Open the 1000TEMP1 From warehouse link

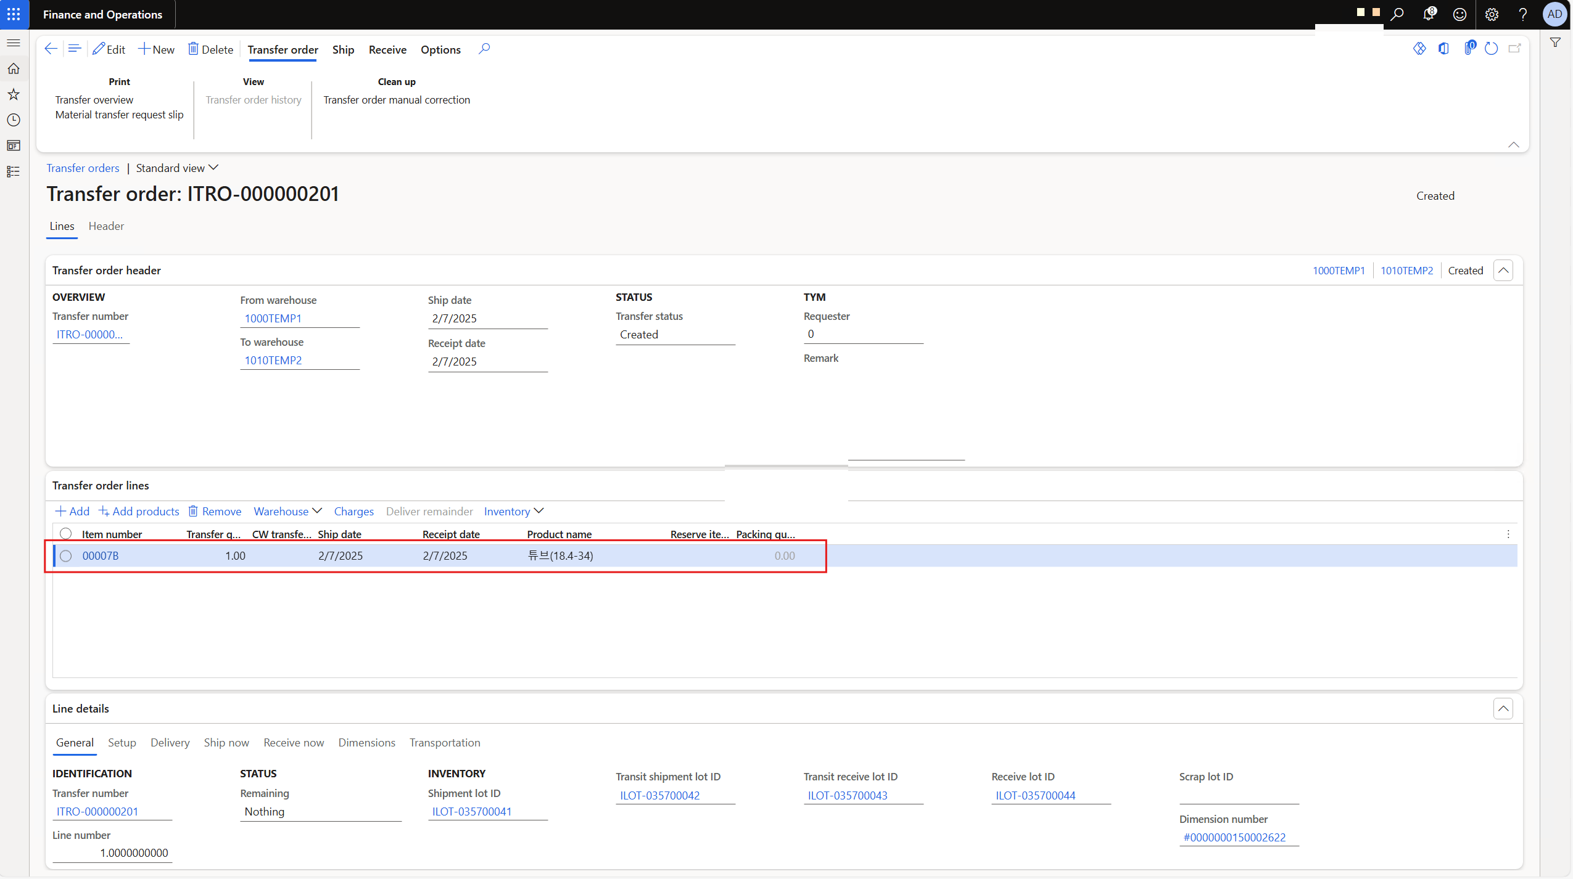point(273,319)
